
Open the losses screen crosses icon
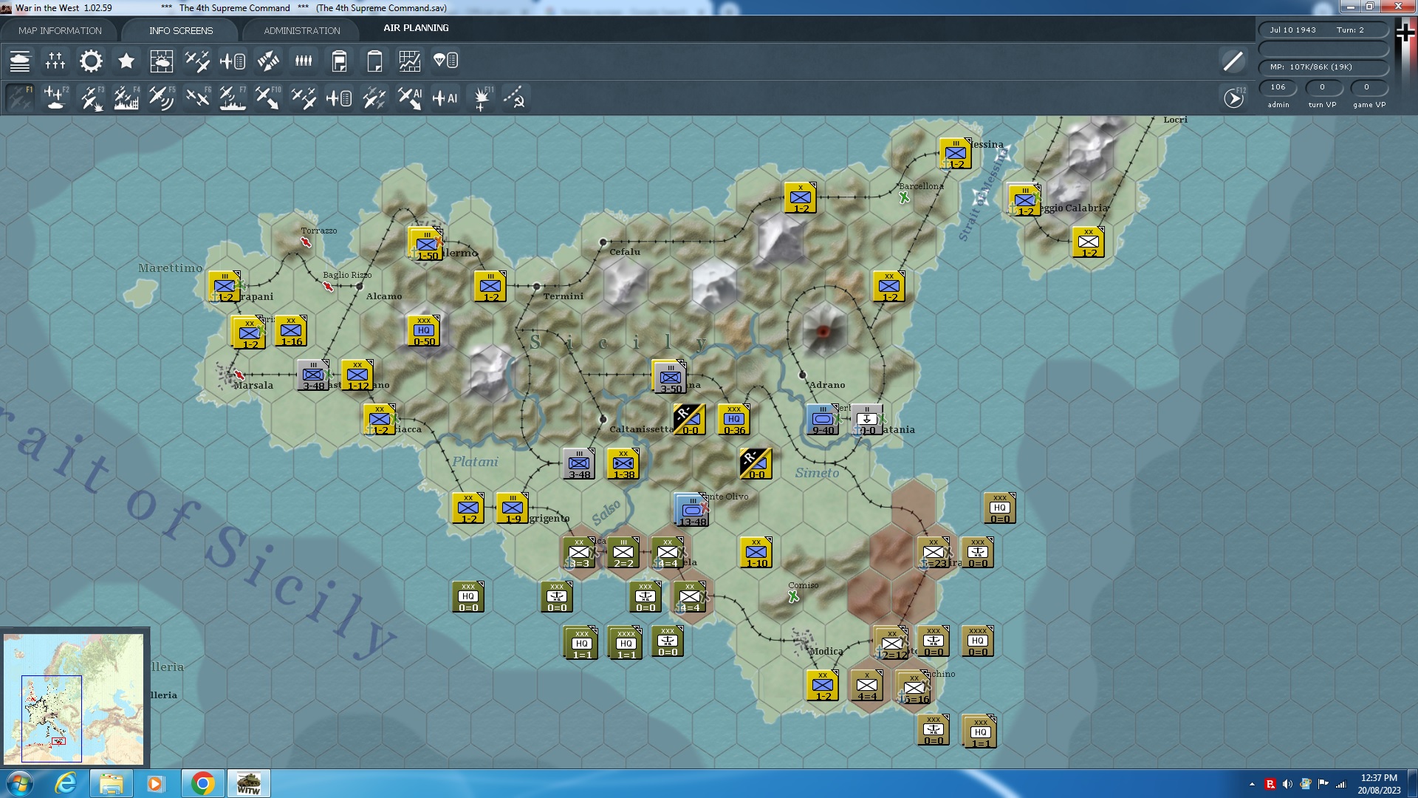tap(55, 61)
